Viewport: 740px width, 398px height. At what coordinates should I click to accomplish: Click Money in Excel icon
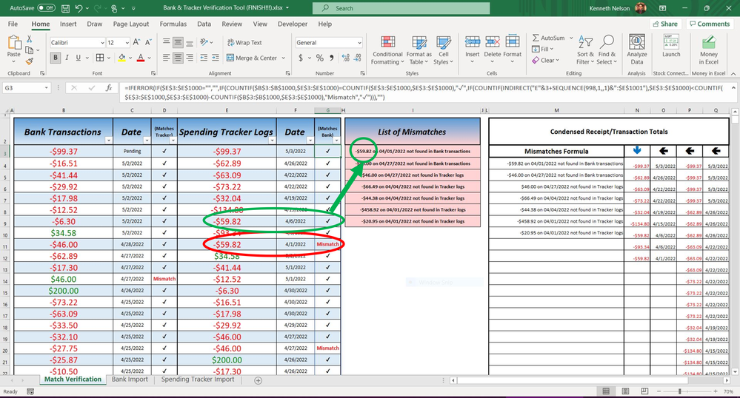(708, 42)
